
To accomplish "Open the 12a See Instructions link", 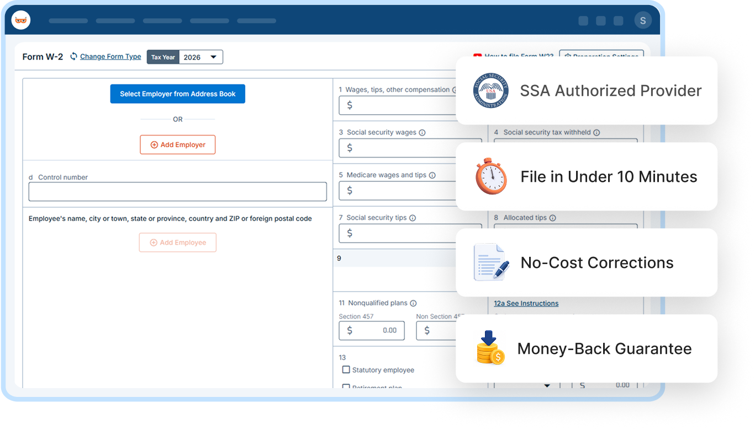I will (526, 303).
